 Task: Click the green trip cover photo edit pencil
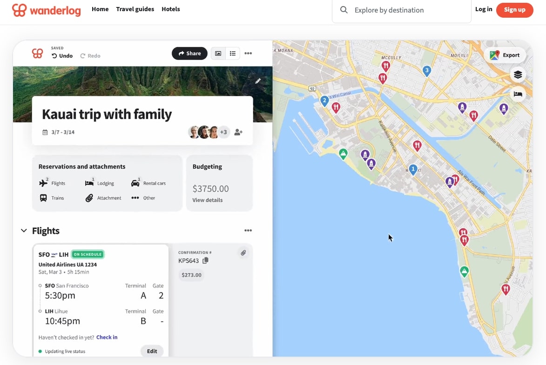(258, 81)
